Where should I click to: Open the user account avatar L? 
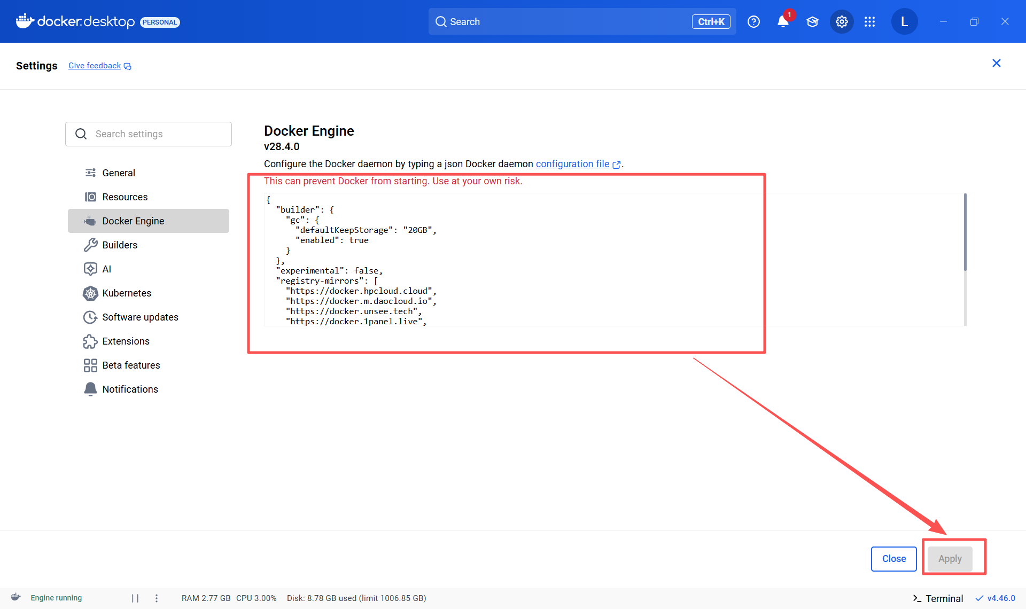click(904, 22)
